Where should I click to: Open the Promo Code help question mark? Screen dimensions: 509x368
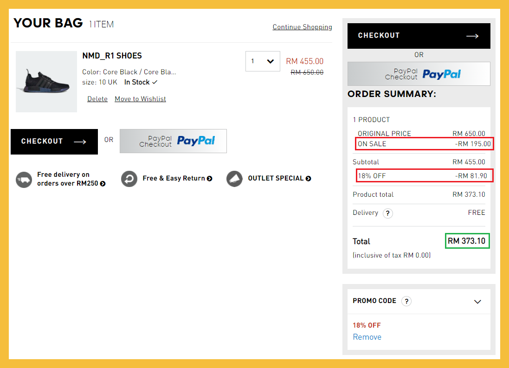pyautogui.click(x=406, y=301)
